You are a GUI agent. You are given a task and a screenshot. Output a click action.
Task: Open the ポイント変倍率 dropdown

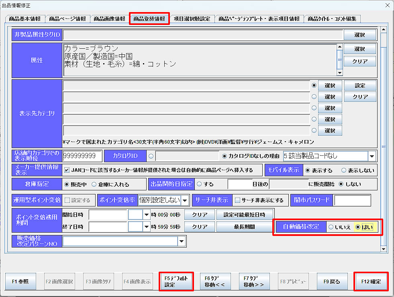click(185, 200)
